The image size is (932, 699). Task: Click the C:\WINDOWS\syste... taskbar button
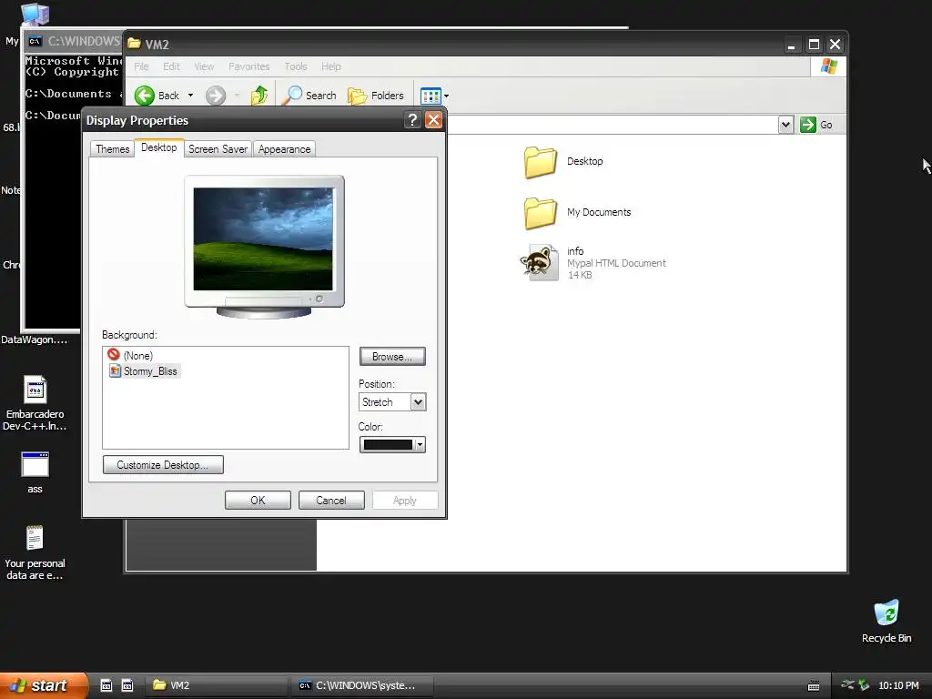click(362, 685)
